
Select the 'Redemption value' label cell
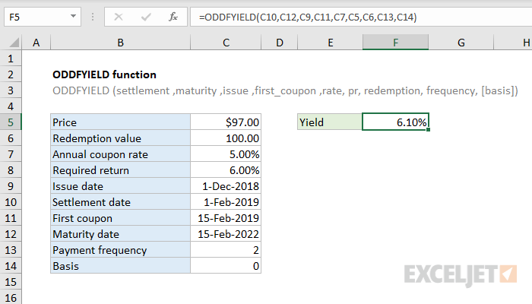(120, 138)
